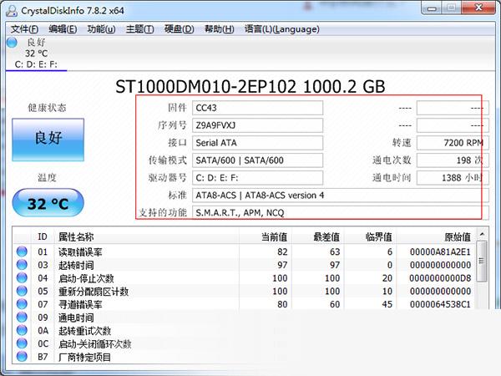Click raw value 0000000000D8
Screen dimensions: 501x376
pyautogui.click(x=440, y=278)
